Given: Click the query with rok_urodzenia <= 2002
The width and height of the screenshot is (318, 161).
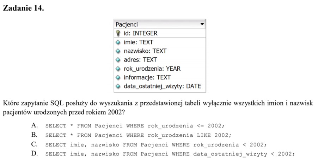Looking at the screenshot, I should point(135,126).
